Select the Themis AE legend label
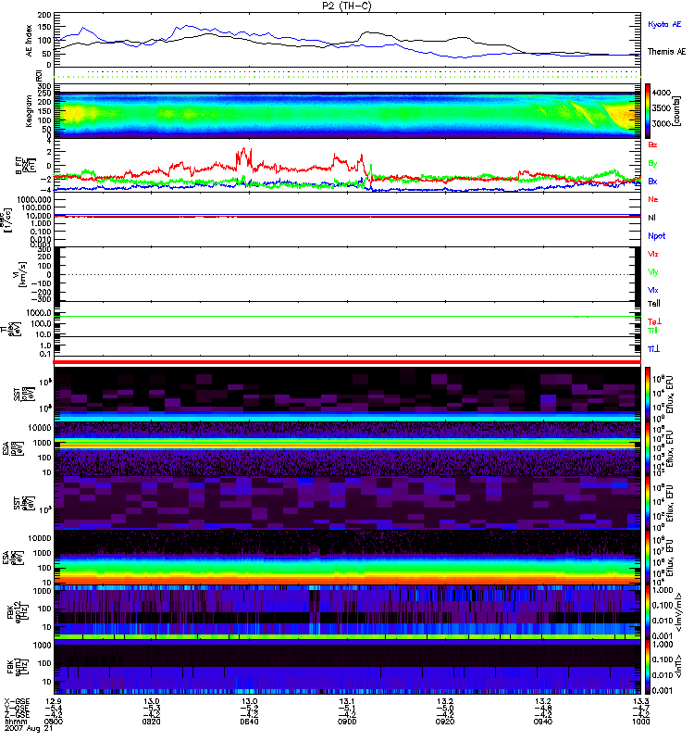The image size is (694, 741). pos(666,52)
